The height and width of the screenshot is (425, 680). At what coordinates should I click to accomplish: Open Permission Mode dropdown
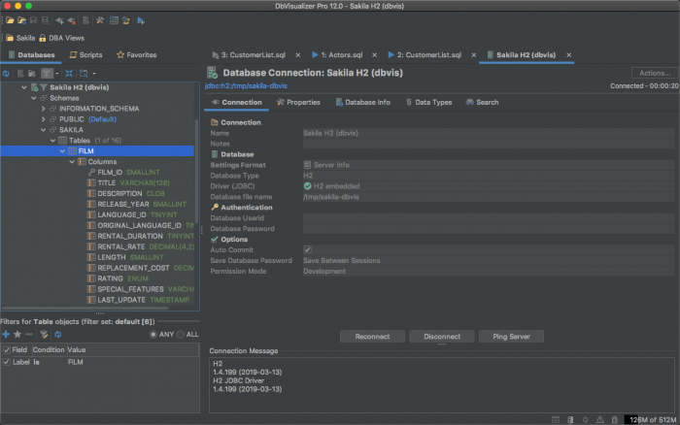tap(489, 271)
